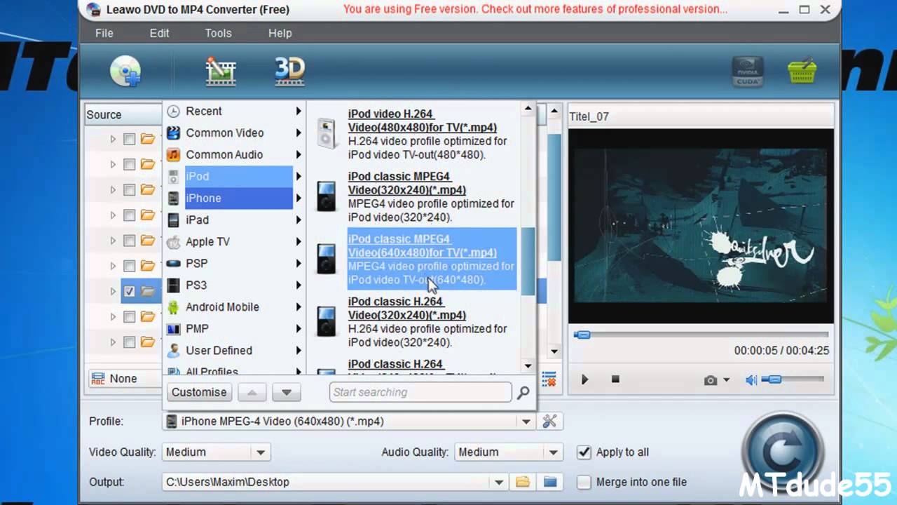The height and width of the screenshot is (505, 897).
Task: Open the Output path dropdown
Action: tap(498, 482)
